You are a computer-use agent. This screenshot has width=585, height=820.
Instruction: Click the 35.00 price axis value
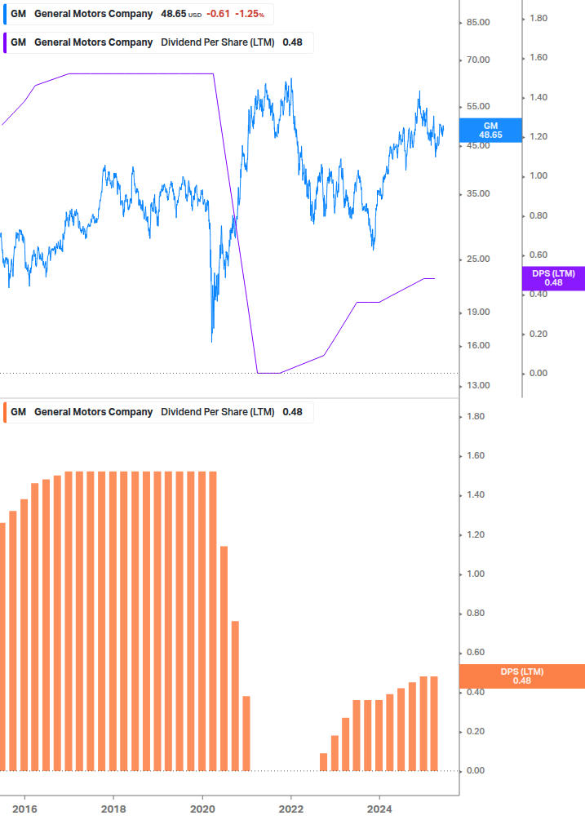pyautogui.click(x=478, y=194)
